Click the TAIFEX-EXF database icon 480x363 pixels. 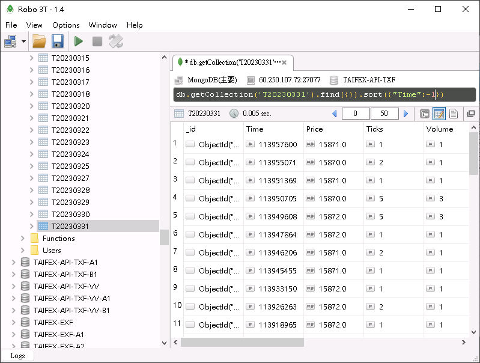pos(25,322)
